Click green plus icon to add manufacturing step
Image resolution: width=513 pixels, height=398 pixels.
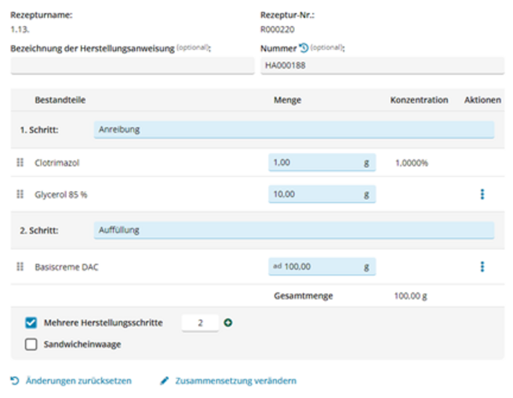point(229,323)
